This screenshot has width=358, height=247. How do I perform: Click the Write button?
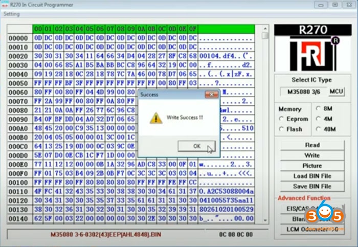312,155
